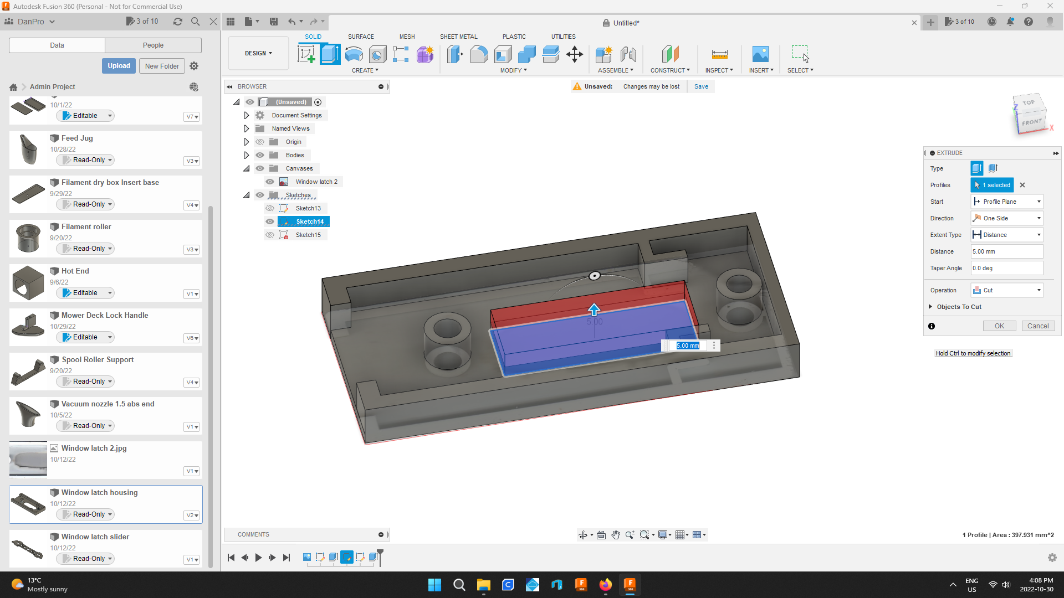The height and width of the screenshot is (598, 1064).
Task: Open the Create Form tool
Action: click(x=425, y=54)
